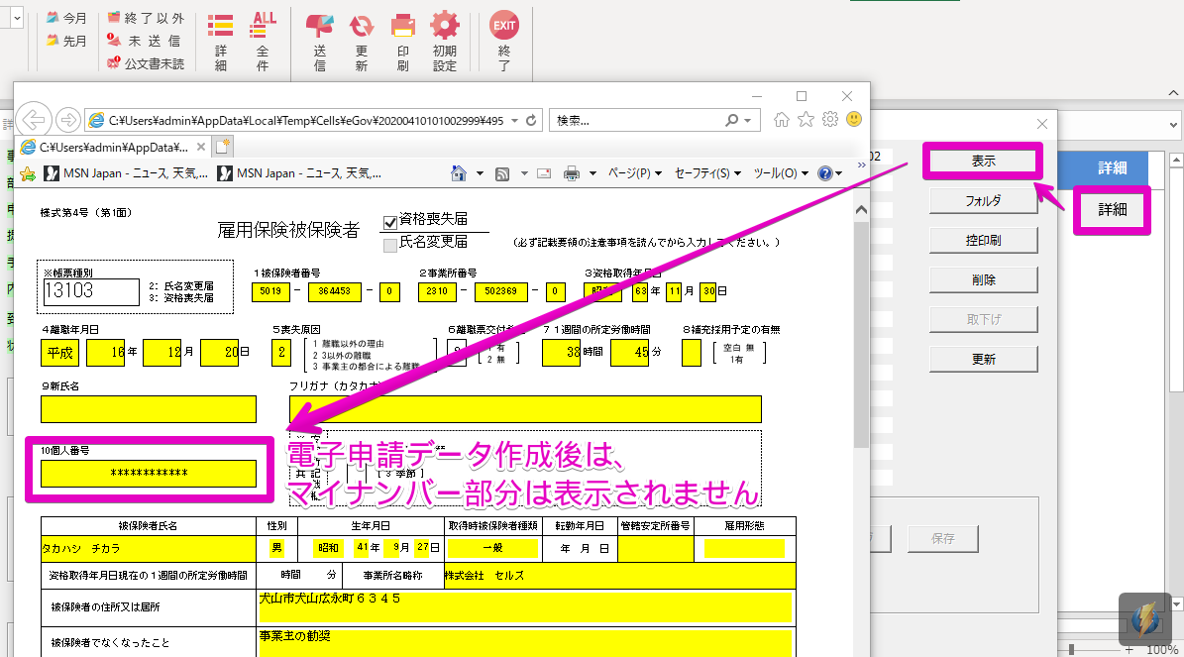The width and height of the screenshot is (1184, 657).
Task: Close the C:\Users\admin\AppData browser tab
Action: [201, 148]
